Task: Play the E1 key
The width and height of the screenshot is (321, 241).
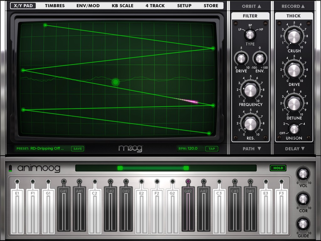Action: pyautogui.click(x=17, y=211)
